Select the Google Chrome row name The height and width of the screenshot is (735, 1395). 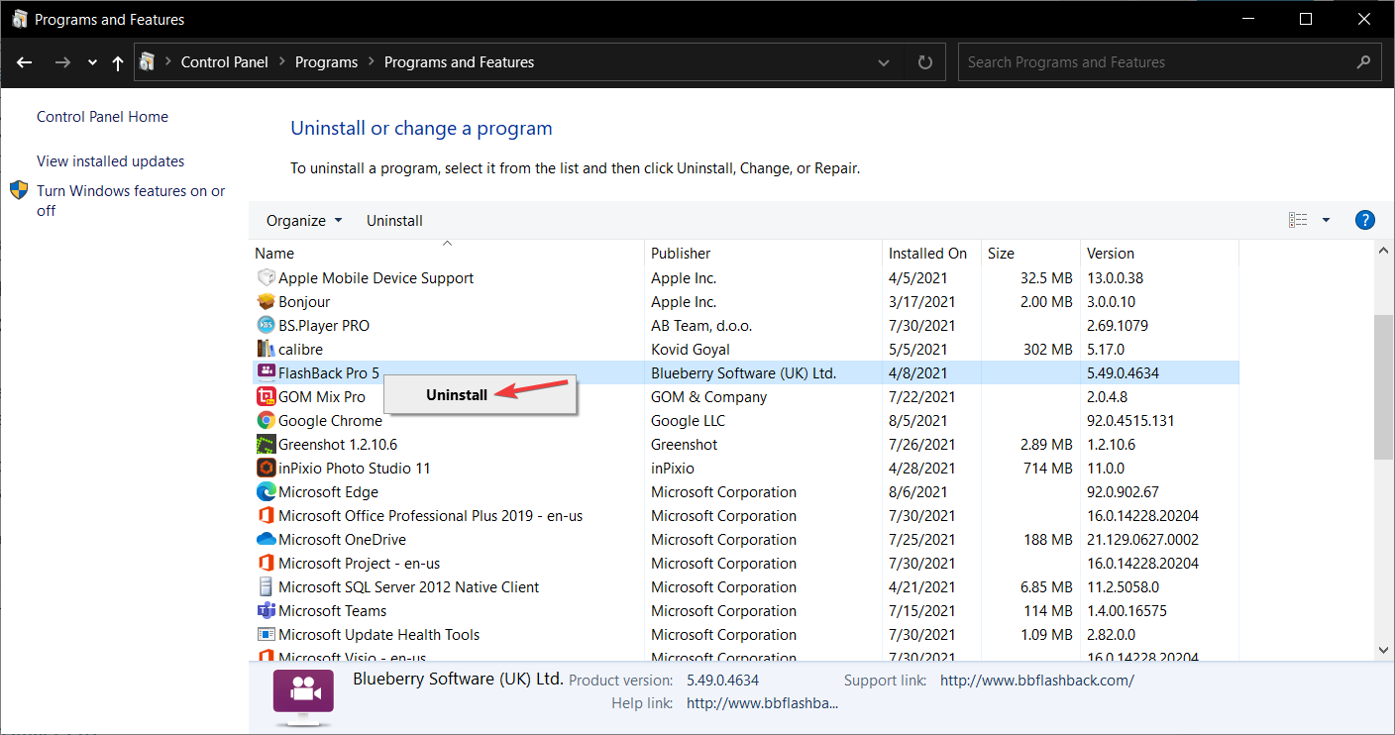[x=330, y=421]
